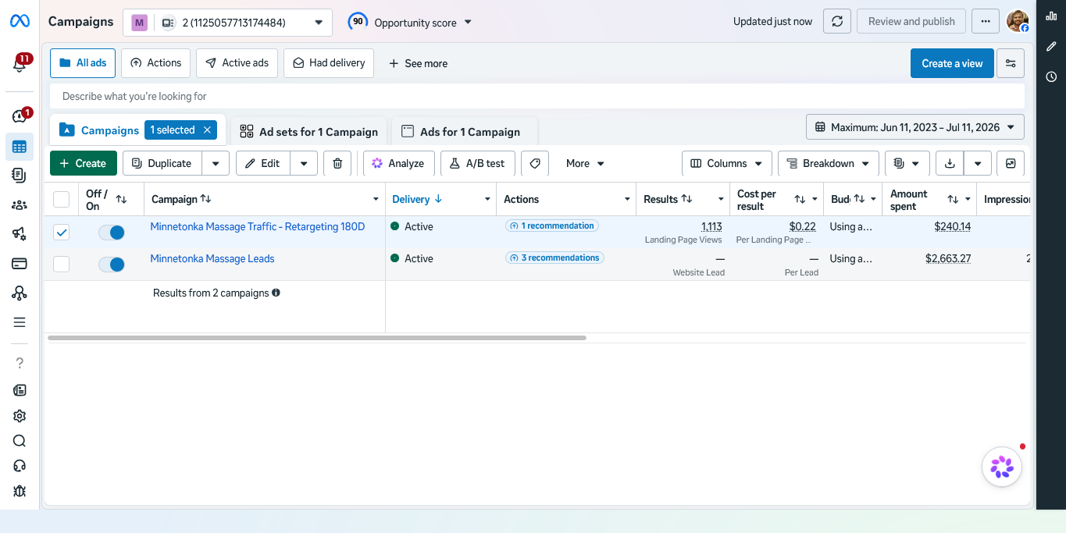Click the horizontal table scrollbar
The width and height of the screenshot is (1066, 533).
pyautogui.click(x=317, y=338)
